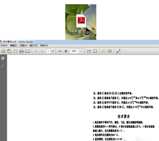
Task: Add a sticky note comment icon
Action: pos(104,51)
